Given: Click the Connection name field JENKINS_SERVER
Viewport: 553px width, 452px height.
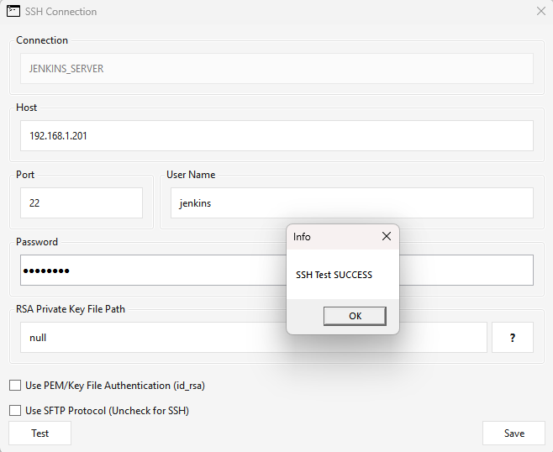Looking at the screenshot, I should click(x=276, y=68).
